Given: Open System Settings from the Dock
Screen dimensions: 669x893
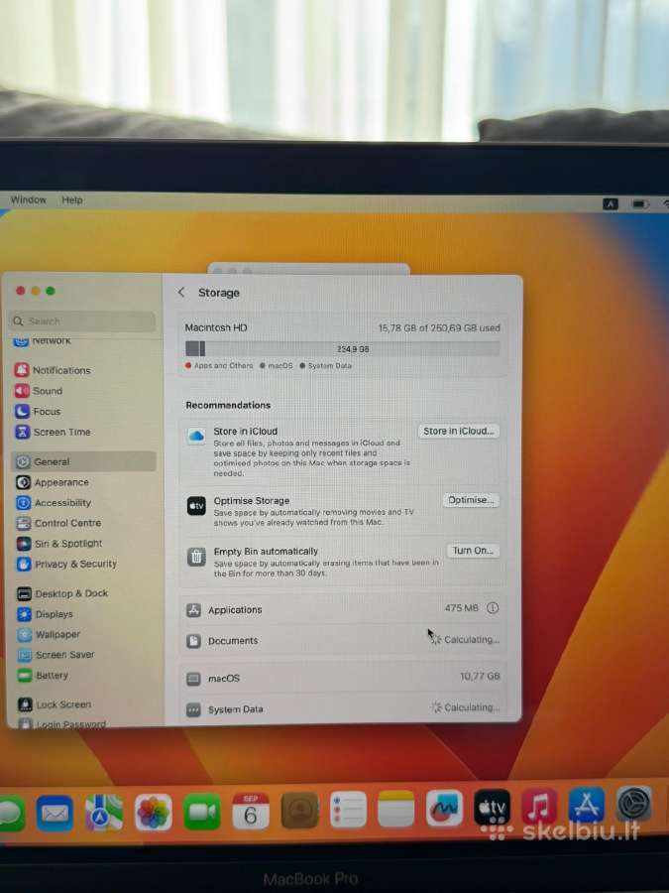Looking at the screenshot, I should (x=633, y=804).
